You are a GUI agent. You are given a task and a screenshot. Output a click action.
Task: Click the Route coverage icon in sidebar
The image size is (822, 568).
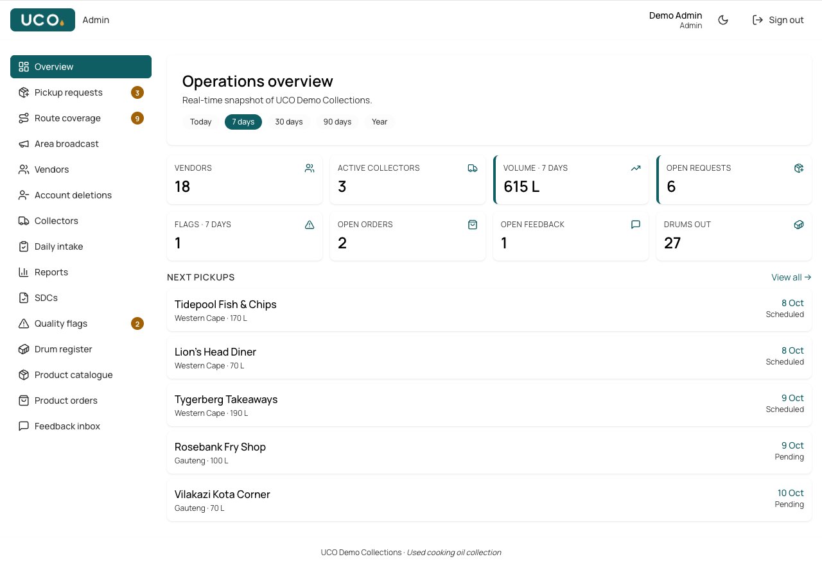[x=24, y=118]
